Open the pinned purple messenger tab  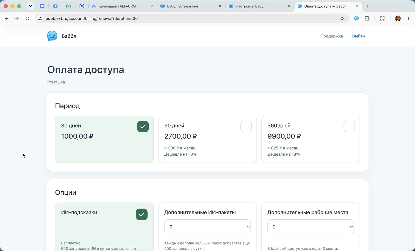click(82, 6)
